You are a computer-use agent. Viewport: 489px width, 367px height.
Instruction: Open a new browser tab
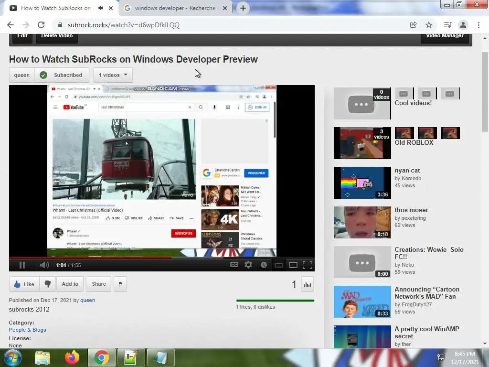click(243, 8)
